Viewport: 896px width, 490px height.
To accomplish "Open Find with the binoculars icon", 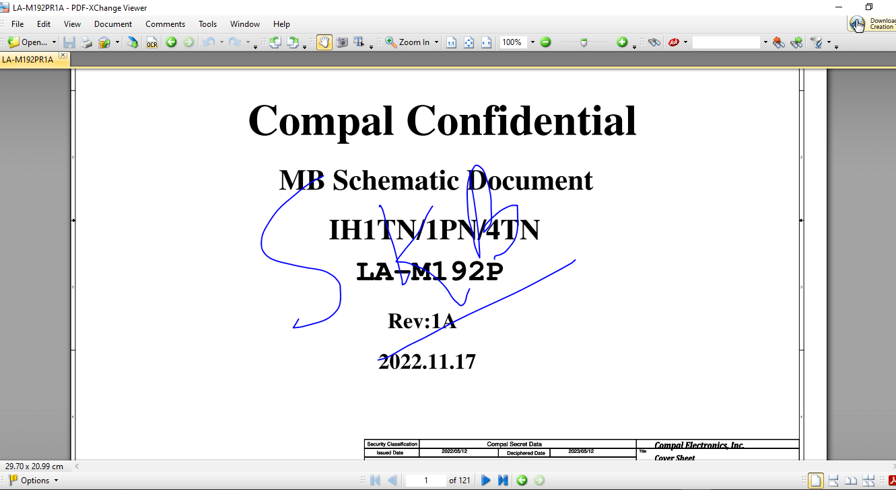I will 654,42.
